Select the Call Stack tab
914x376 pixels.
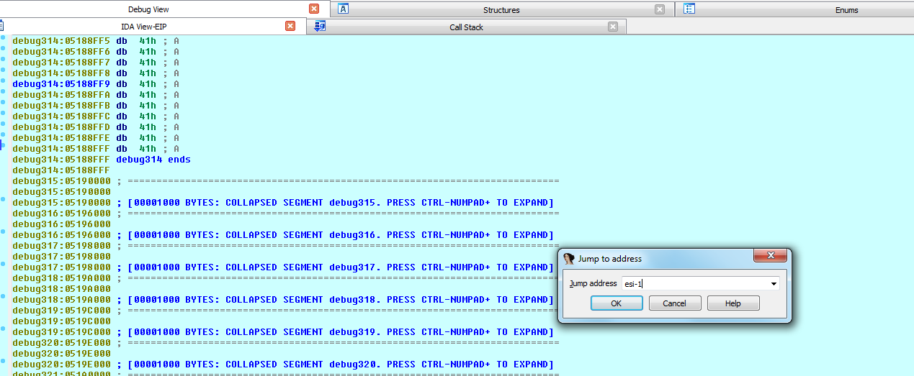tap(466, 27)
